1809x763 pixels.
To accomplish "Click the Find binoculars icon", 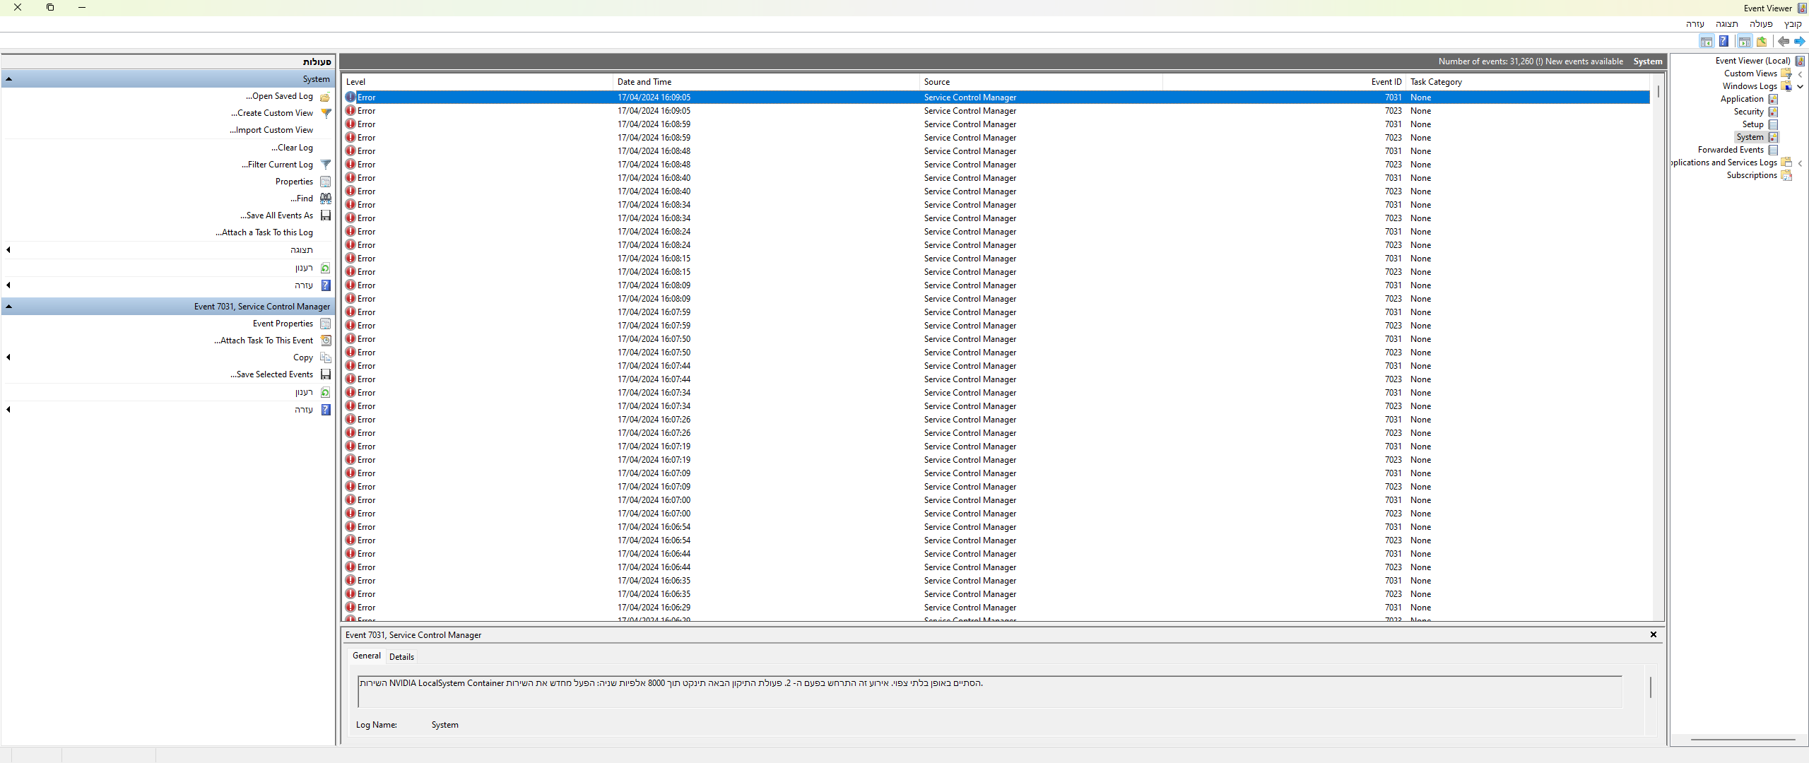I will (x=326, y=199).
